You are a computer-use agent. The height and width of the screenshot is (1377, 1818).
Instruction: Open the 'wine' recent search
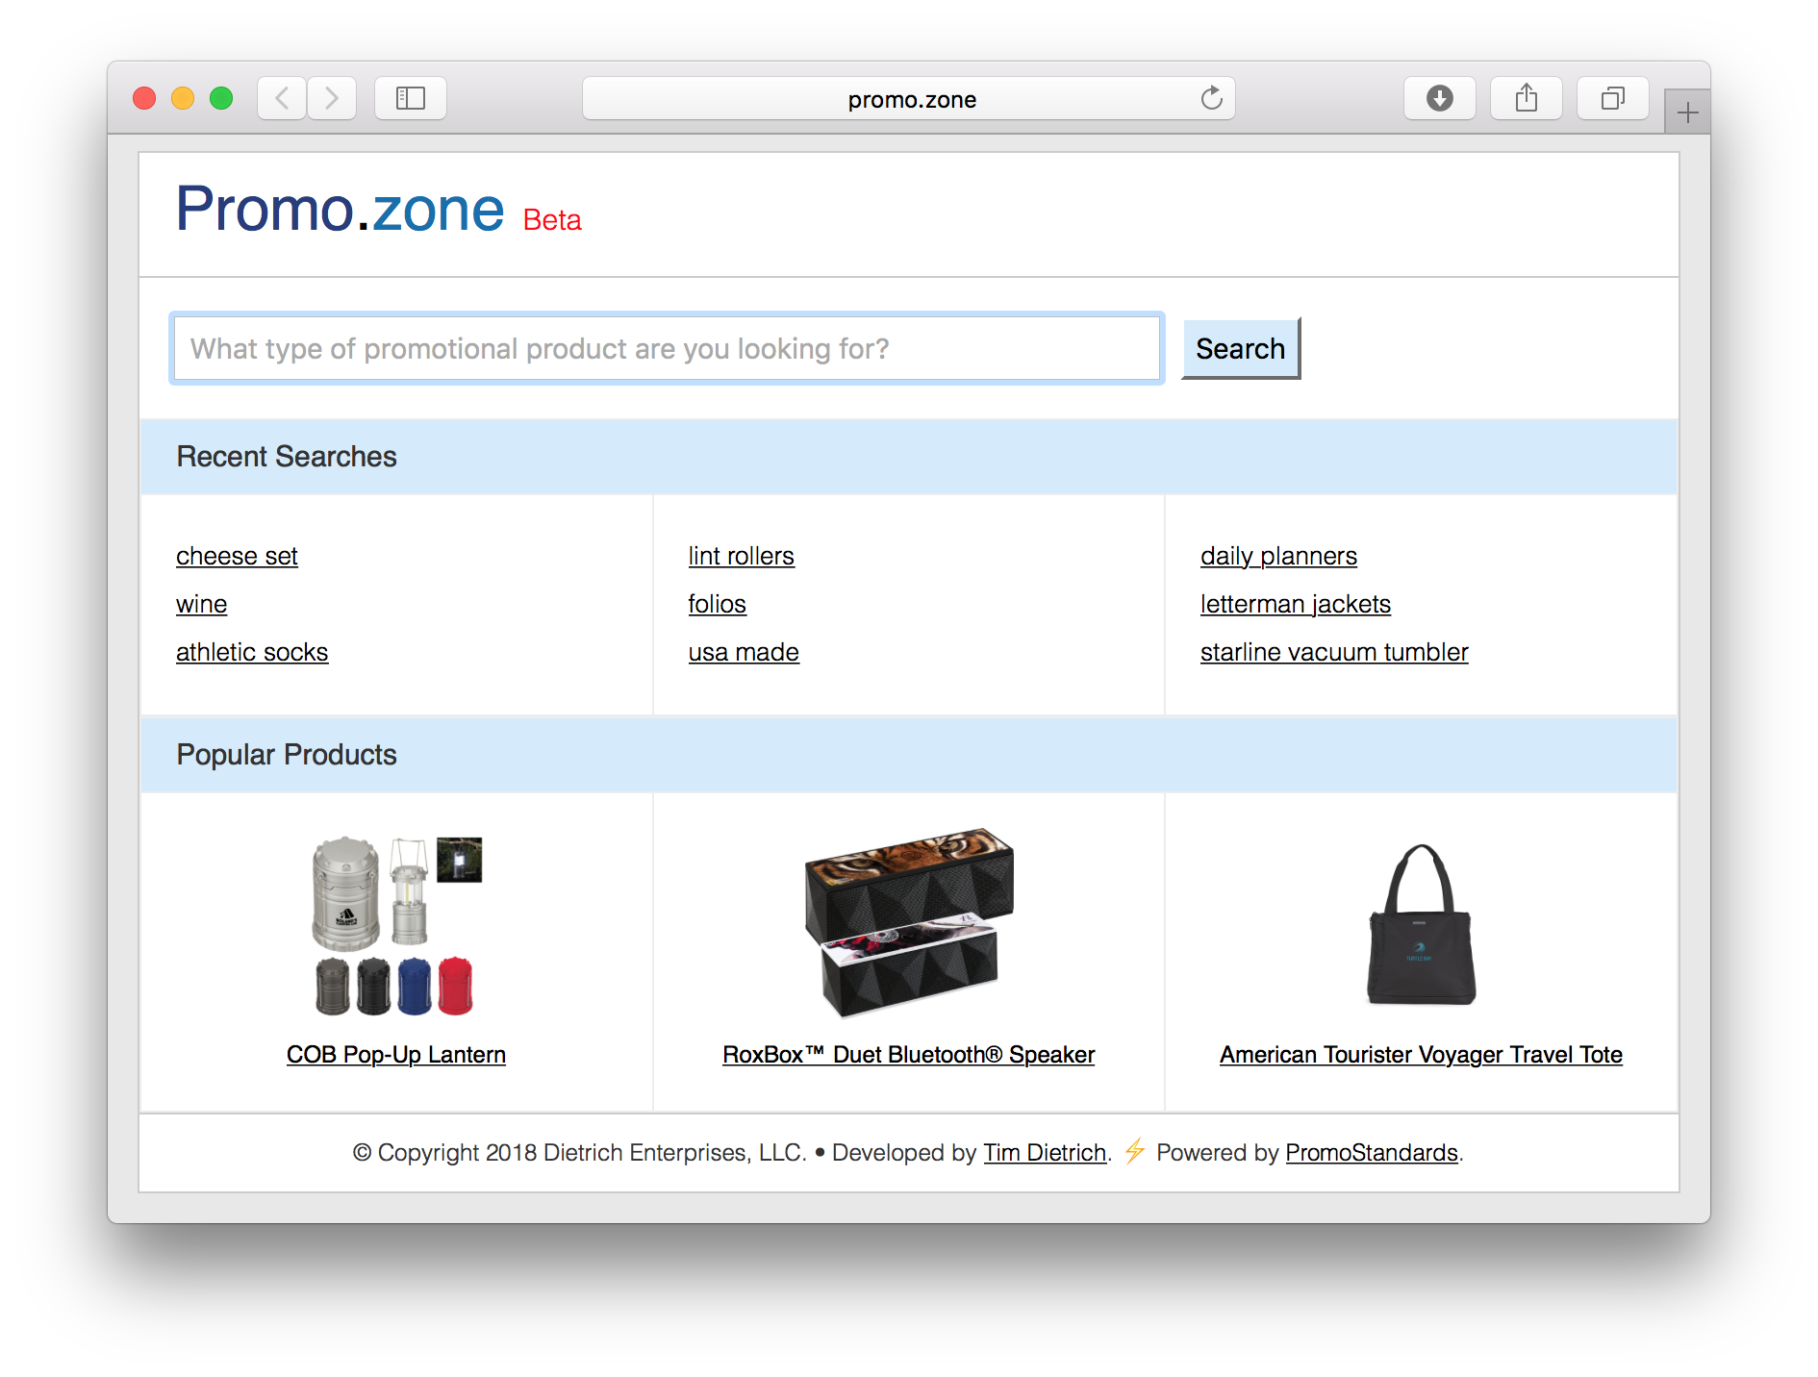click(202, 604)
